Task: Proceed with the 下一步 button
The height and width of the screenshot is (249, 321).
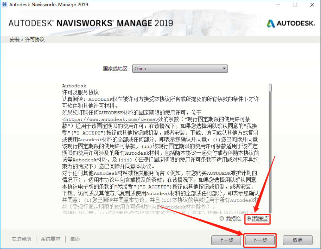Action: pyautogui.click(x=260, y=240)
